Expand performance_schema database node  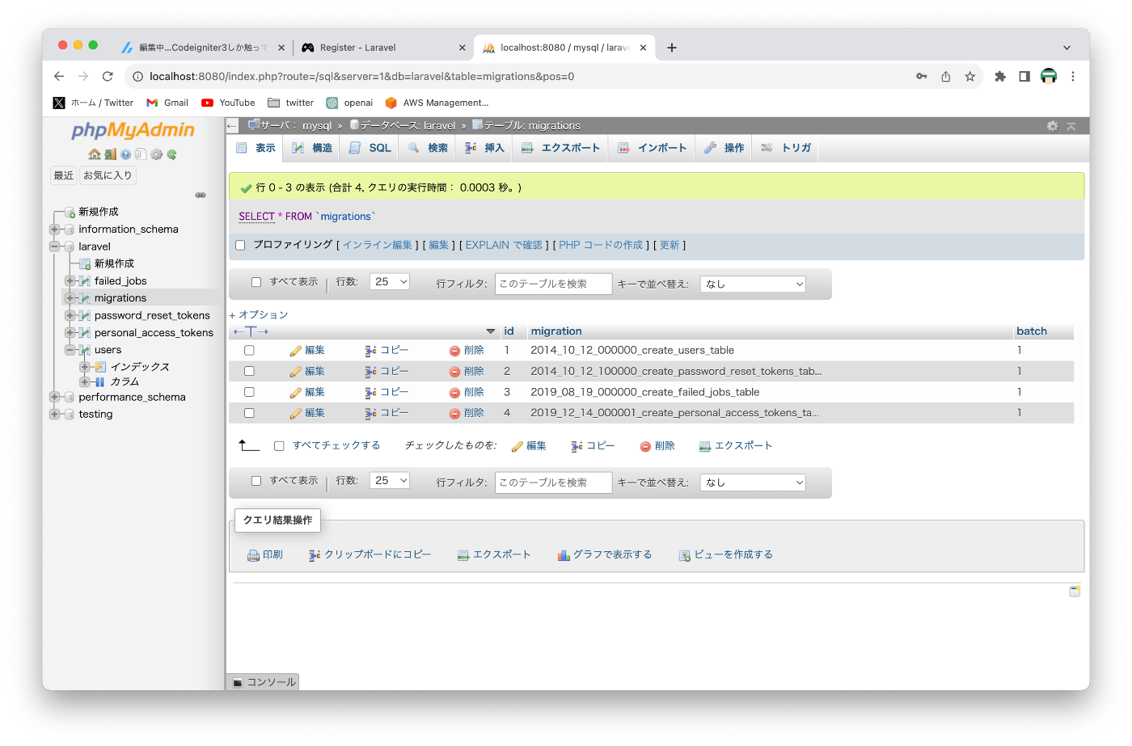(x=54, y=397)
